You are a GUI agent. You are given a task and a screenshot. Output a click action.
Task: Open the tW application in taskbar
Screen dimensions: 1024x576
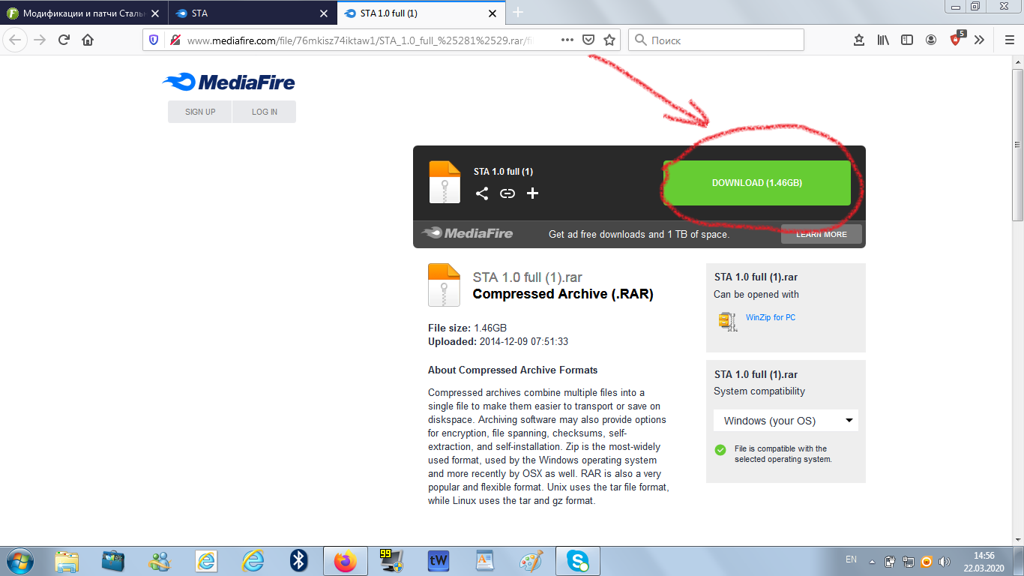pyautogui.click(x=438, y=561)
